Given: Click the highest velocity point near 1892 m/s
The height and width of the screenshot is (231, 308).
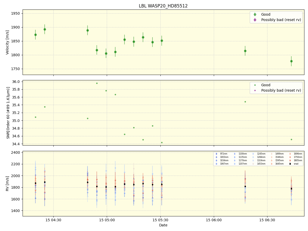Looking at the screenshot, I should [x=45, y=29].
